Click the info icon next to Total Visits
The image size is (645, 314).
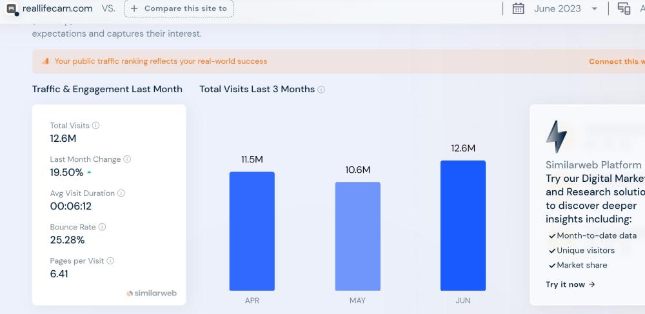tap(96, 126)
